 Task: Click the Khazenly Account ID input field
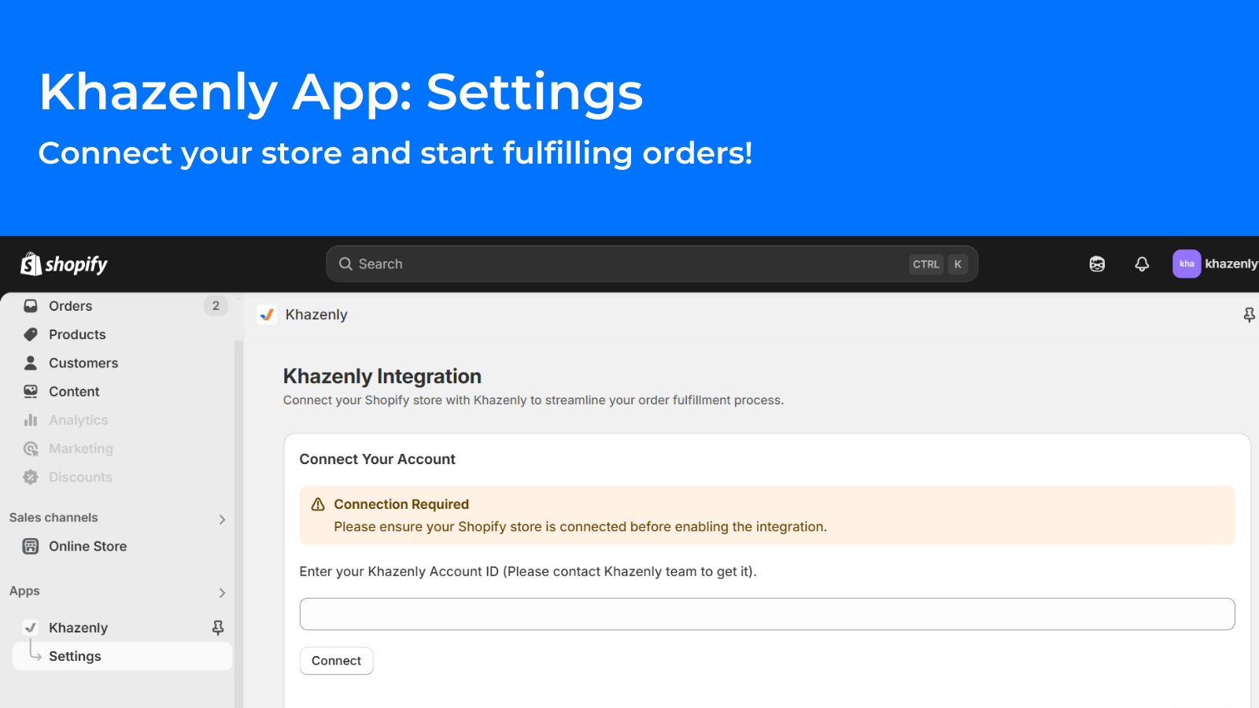(x=766, y=614)
